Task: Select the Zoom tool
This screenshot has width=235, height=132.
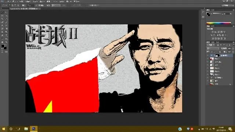Action: coord(7,42)
